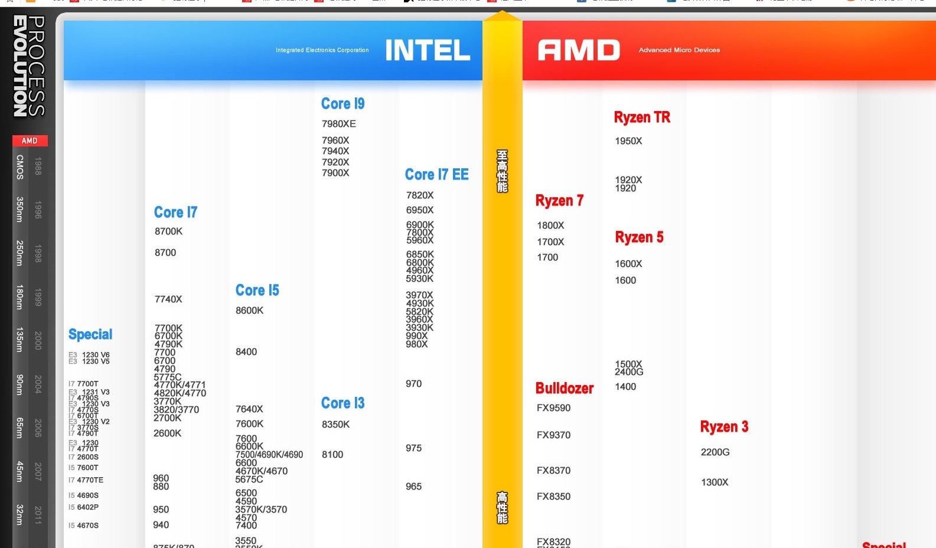Click the 32nm 2011 process marker
Image resolution: width=936 pixels, height=548 pixels.
click(29, 515)
